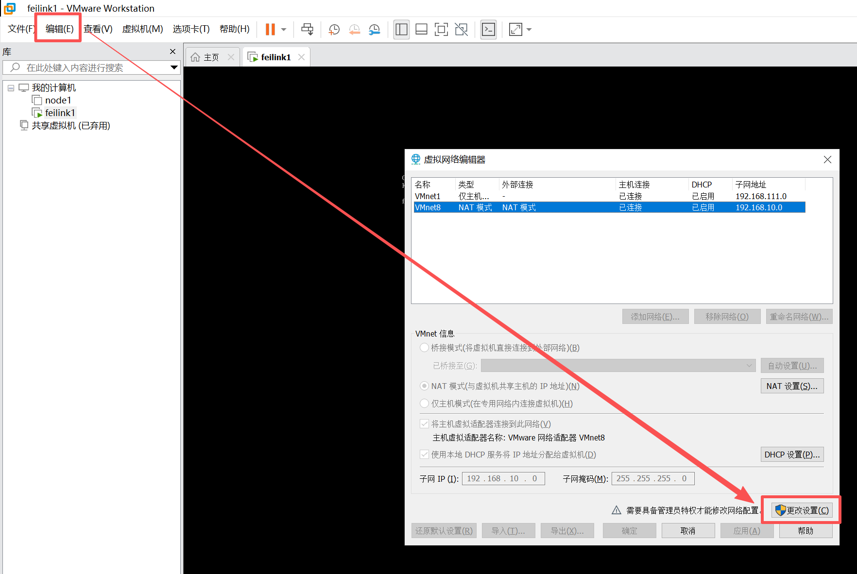
Task: Open the 查看(V) menu
Action: pyautogui.click(x=98, y=29)
